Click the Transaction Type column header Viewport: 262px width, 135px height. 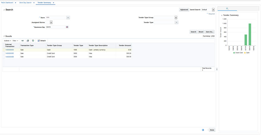[x=33, y=45]
